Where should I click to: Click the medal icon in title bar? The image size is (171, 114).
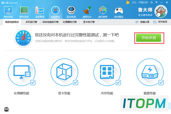[128, 2]
